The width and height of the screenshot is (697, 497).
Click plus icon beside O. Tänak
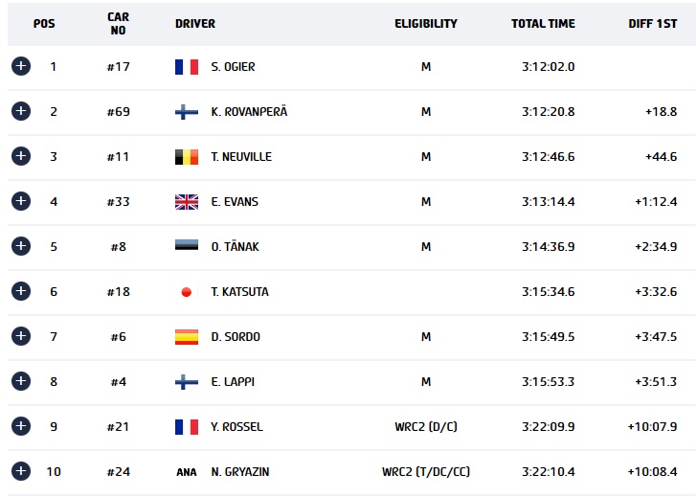[21, 246]
